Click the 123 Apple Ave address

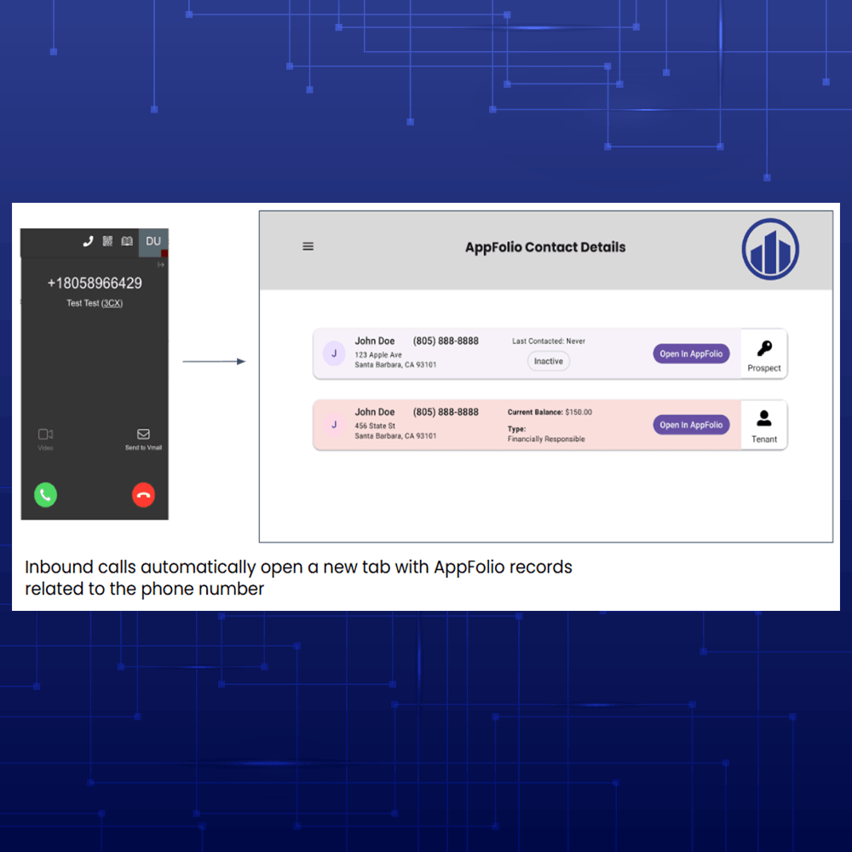tap(395, 360)
